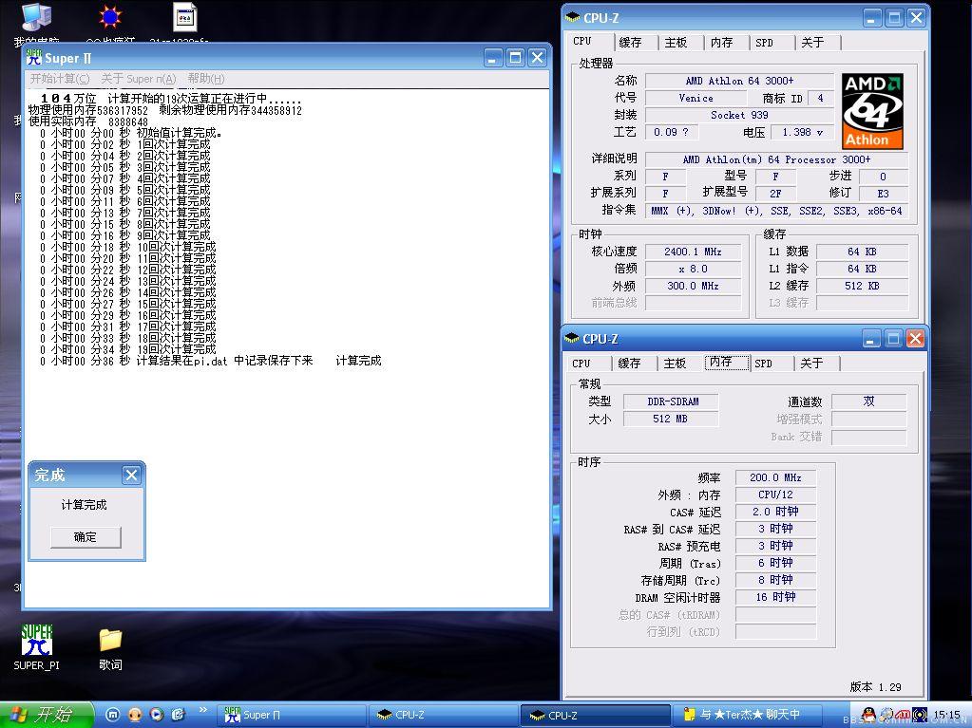Click the upper CPU-Z window title icon
972x728 pixels.
[573, 18]
